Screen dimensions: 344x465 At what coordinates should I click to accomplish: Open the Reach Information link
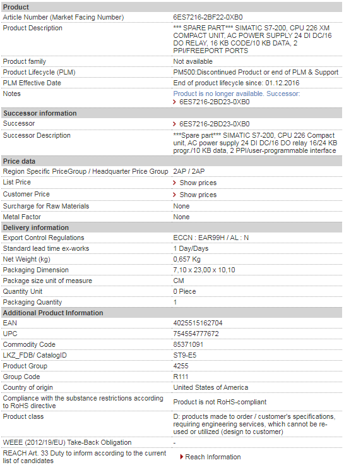tap(213, 457)
